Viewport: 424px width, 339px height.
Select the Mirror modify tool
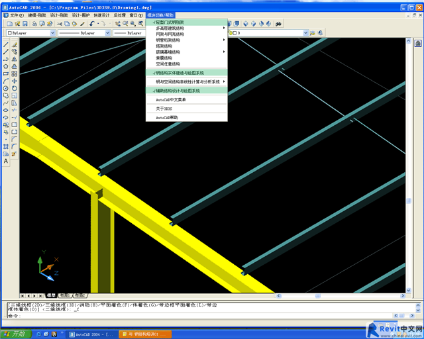click(15, 59)
